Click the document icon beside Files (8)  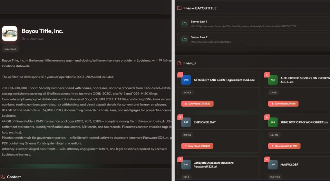click(179, 63)
